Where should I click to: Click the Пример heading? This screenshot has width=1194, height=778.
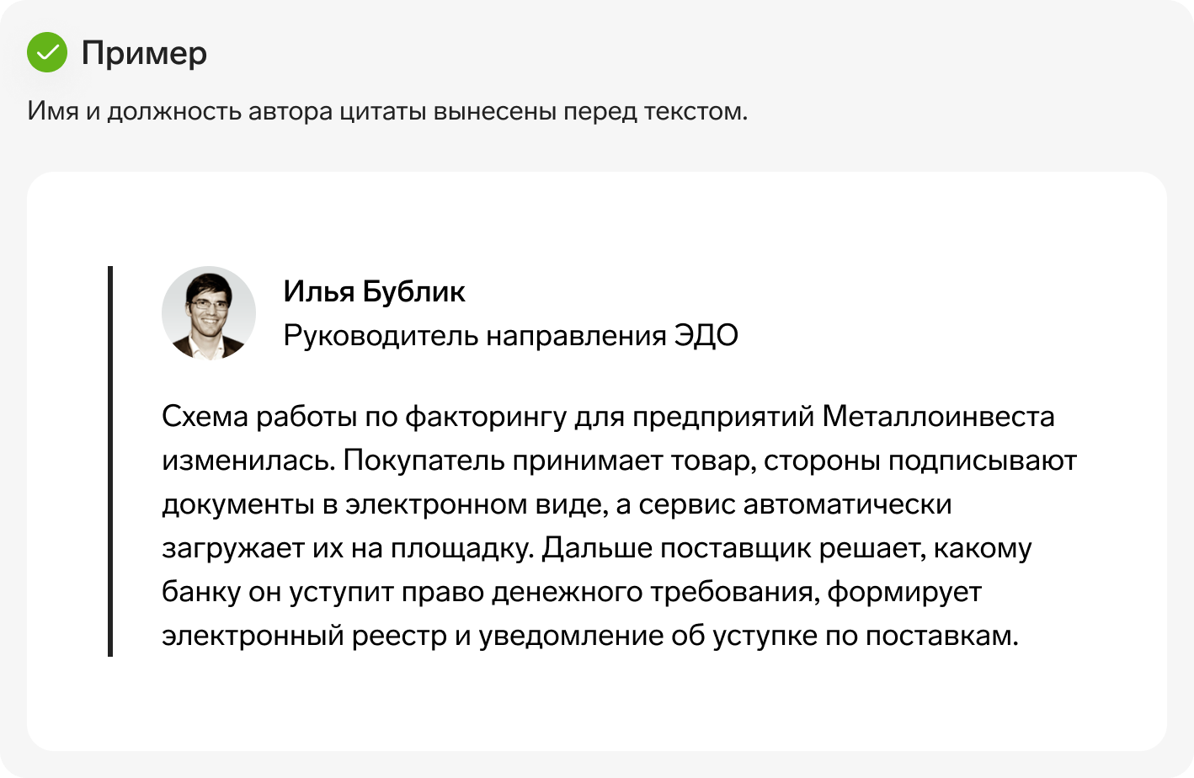click(x=144, y=54)
